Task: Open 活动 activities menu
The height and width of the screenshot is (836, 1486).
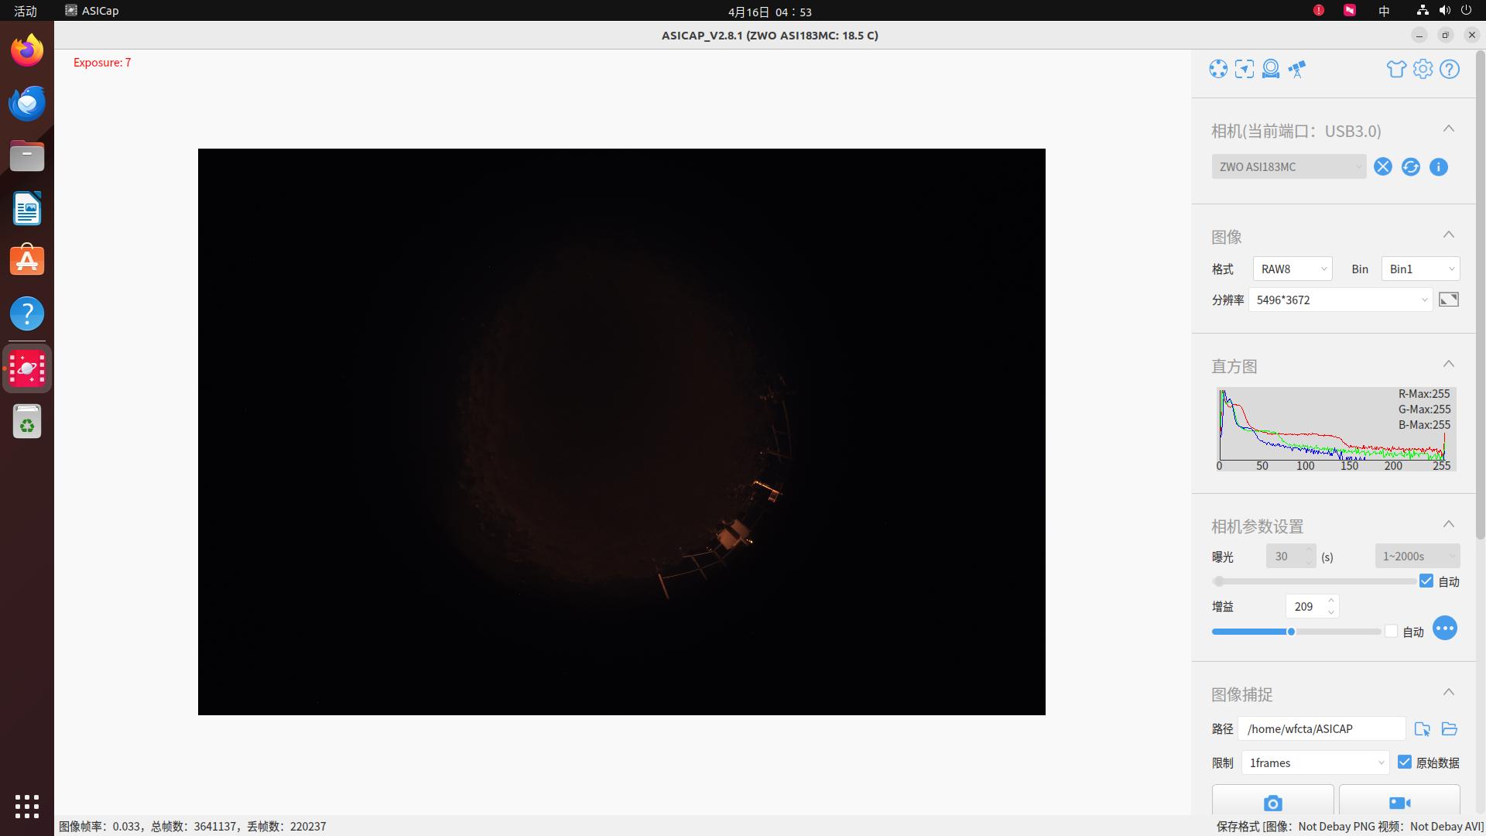Action: point(26,11)
